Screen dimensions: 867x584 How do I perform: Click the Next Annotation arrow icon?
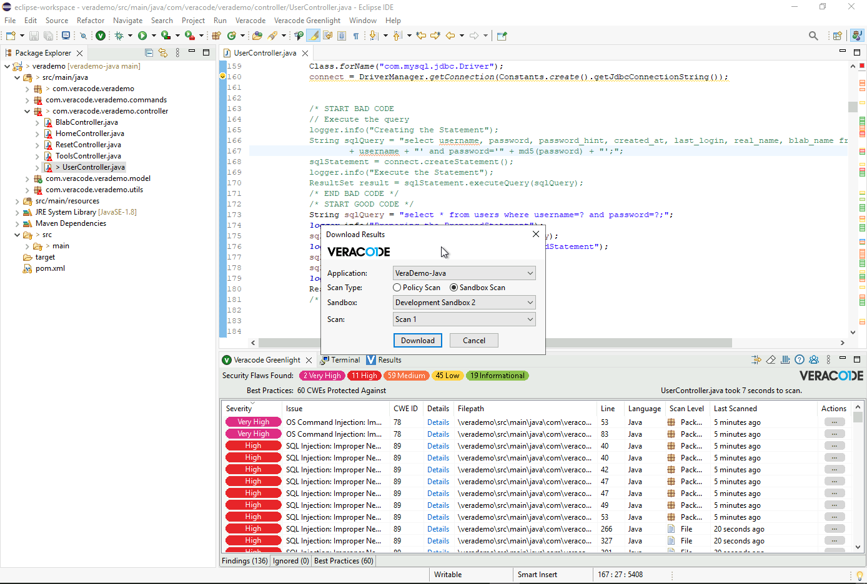(x=374, y=36)
